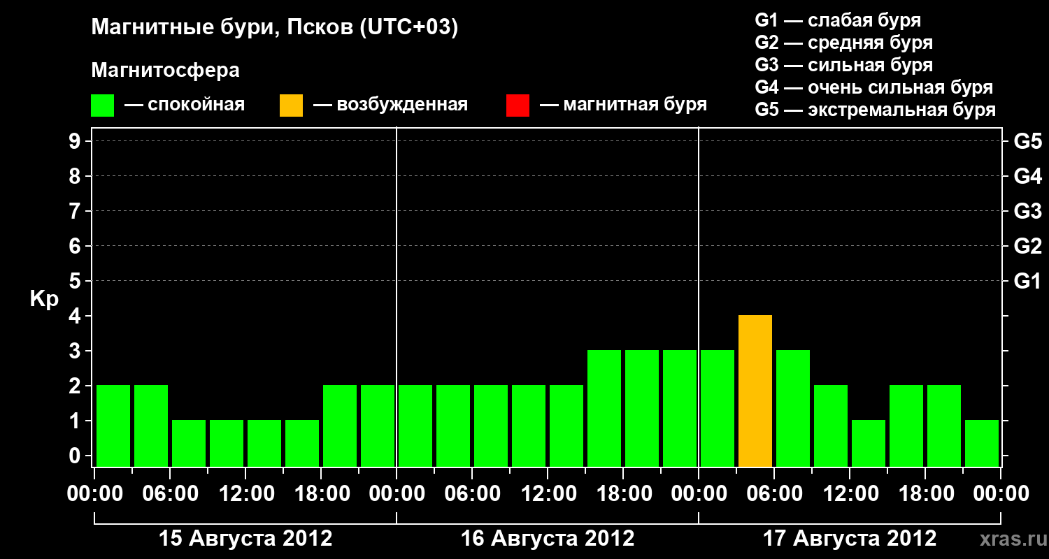Click the '18:00' time label above 16 Августа
This screenshot has width=1049, height=559.
click(623, 494)
